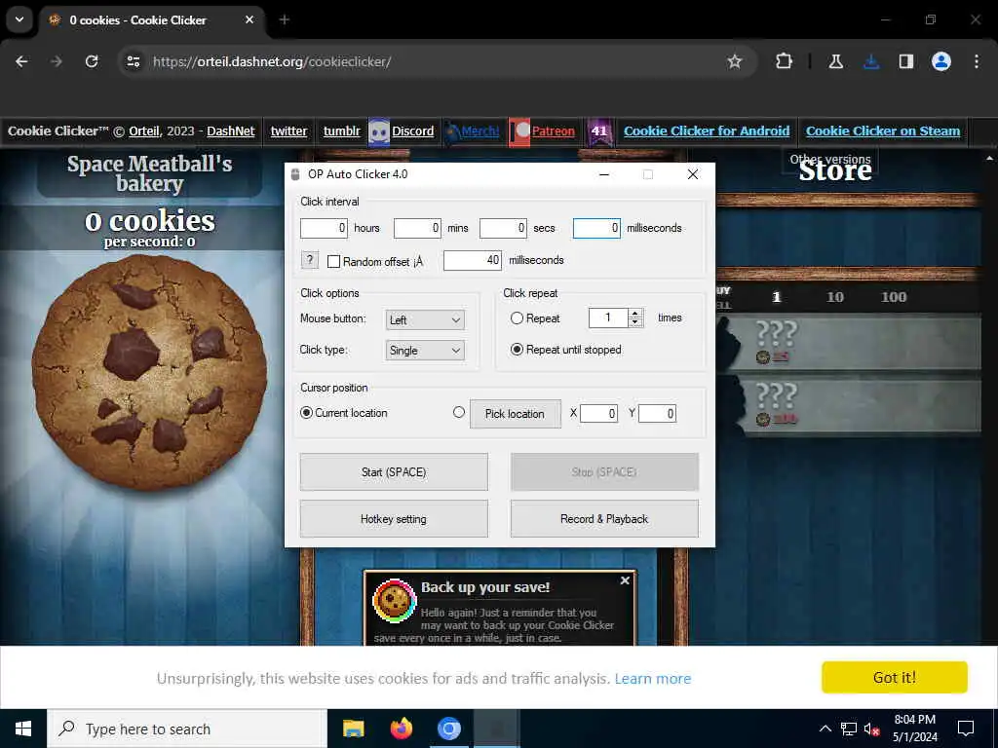
Task: Open the Merch! link
Action: 480,131
